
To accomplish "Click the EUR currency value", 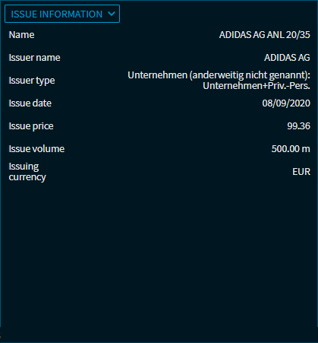I will coord(301,172).
